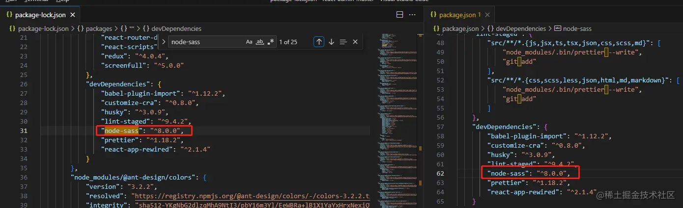This screenshot has height=208, width=683.
Task: Toggle Match Case in find widget
Action: [x=249, y=42]
